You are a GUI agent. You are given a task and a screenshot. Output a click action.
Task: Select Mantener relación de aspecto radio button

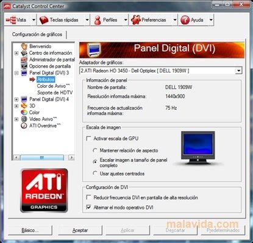[95, 150]
